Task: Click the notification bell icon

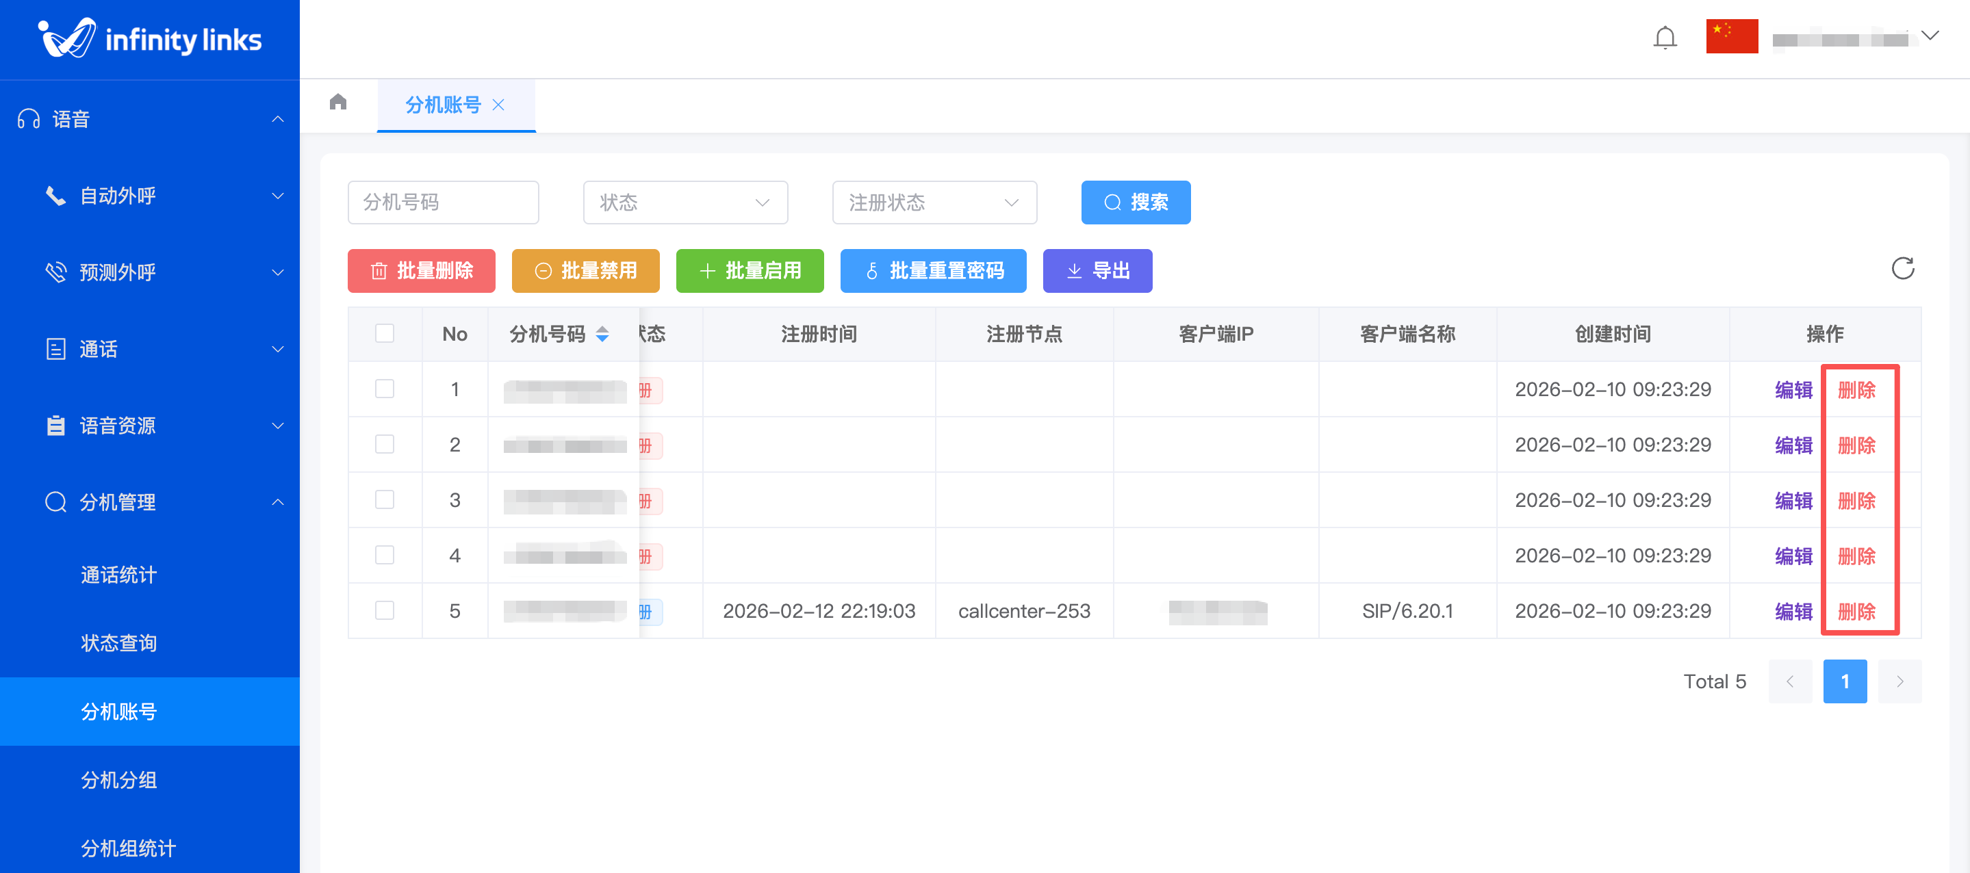Action: click(1664, 38)
